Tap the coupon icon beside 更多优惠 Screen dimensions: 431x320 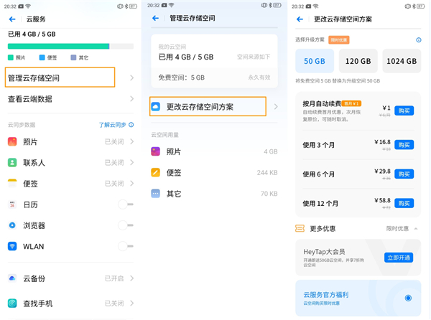tap(300, 228)
